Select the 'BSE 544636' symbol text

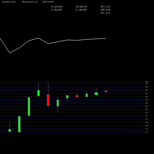48,2
